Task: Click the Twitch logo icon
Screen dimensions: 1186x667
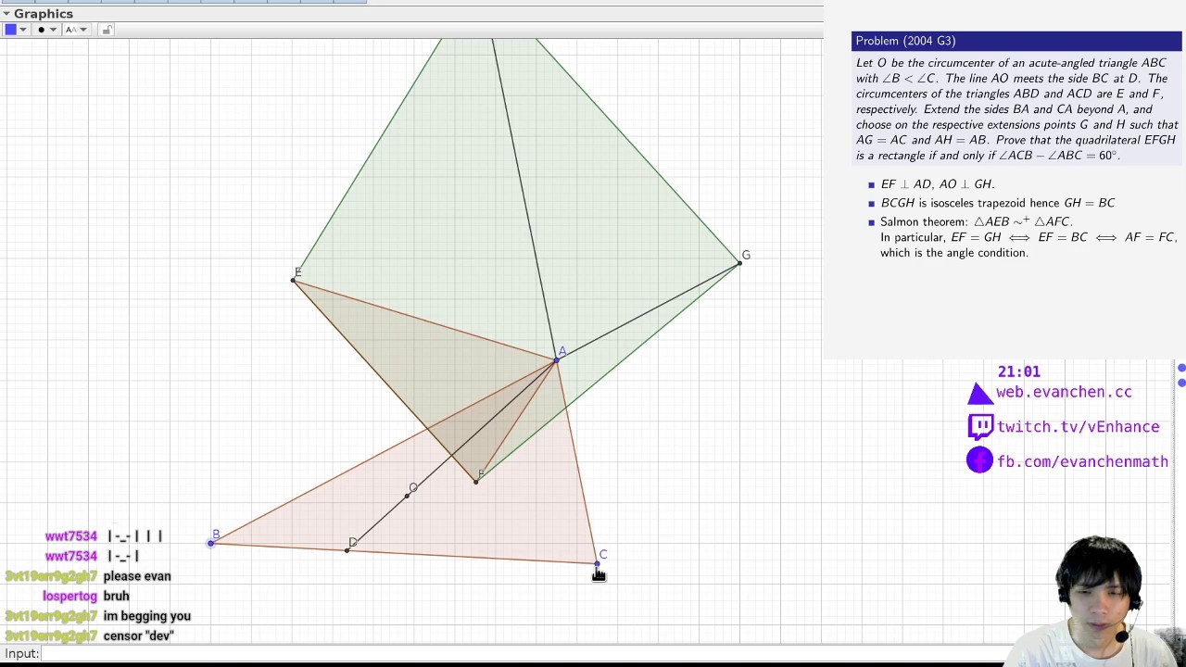Action: [979, 426]
